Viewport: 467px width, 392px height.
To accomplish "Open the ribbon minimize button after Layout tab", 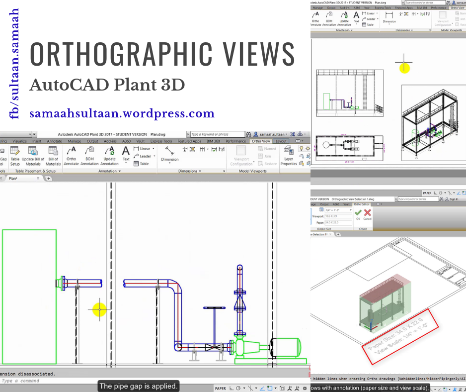I will coord(299,141).
